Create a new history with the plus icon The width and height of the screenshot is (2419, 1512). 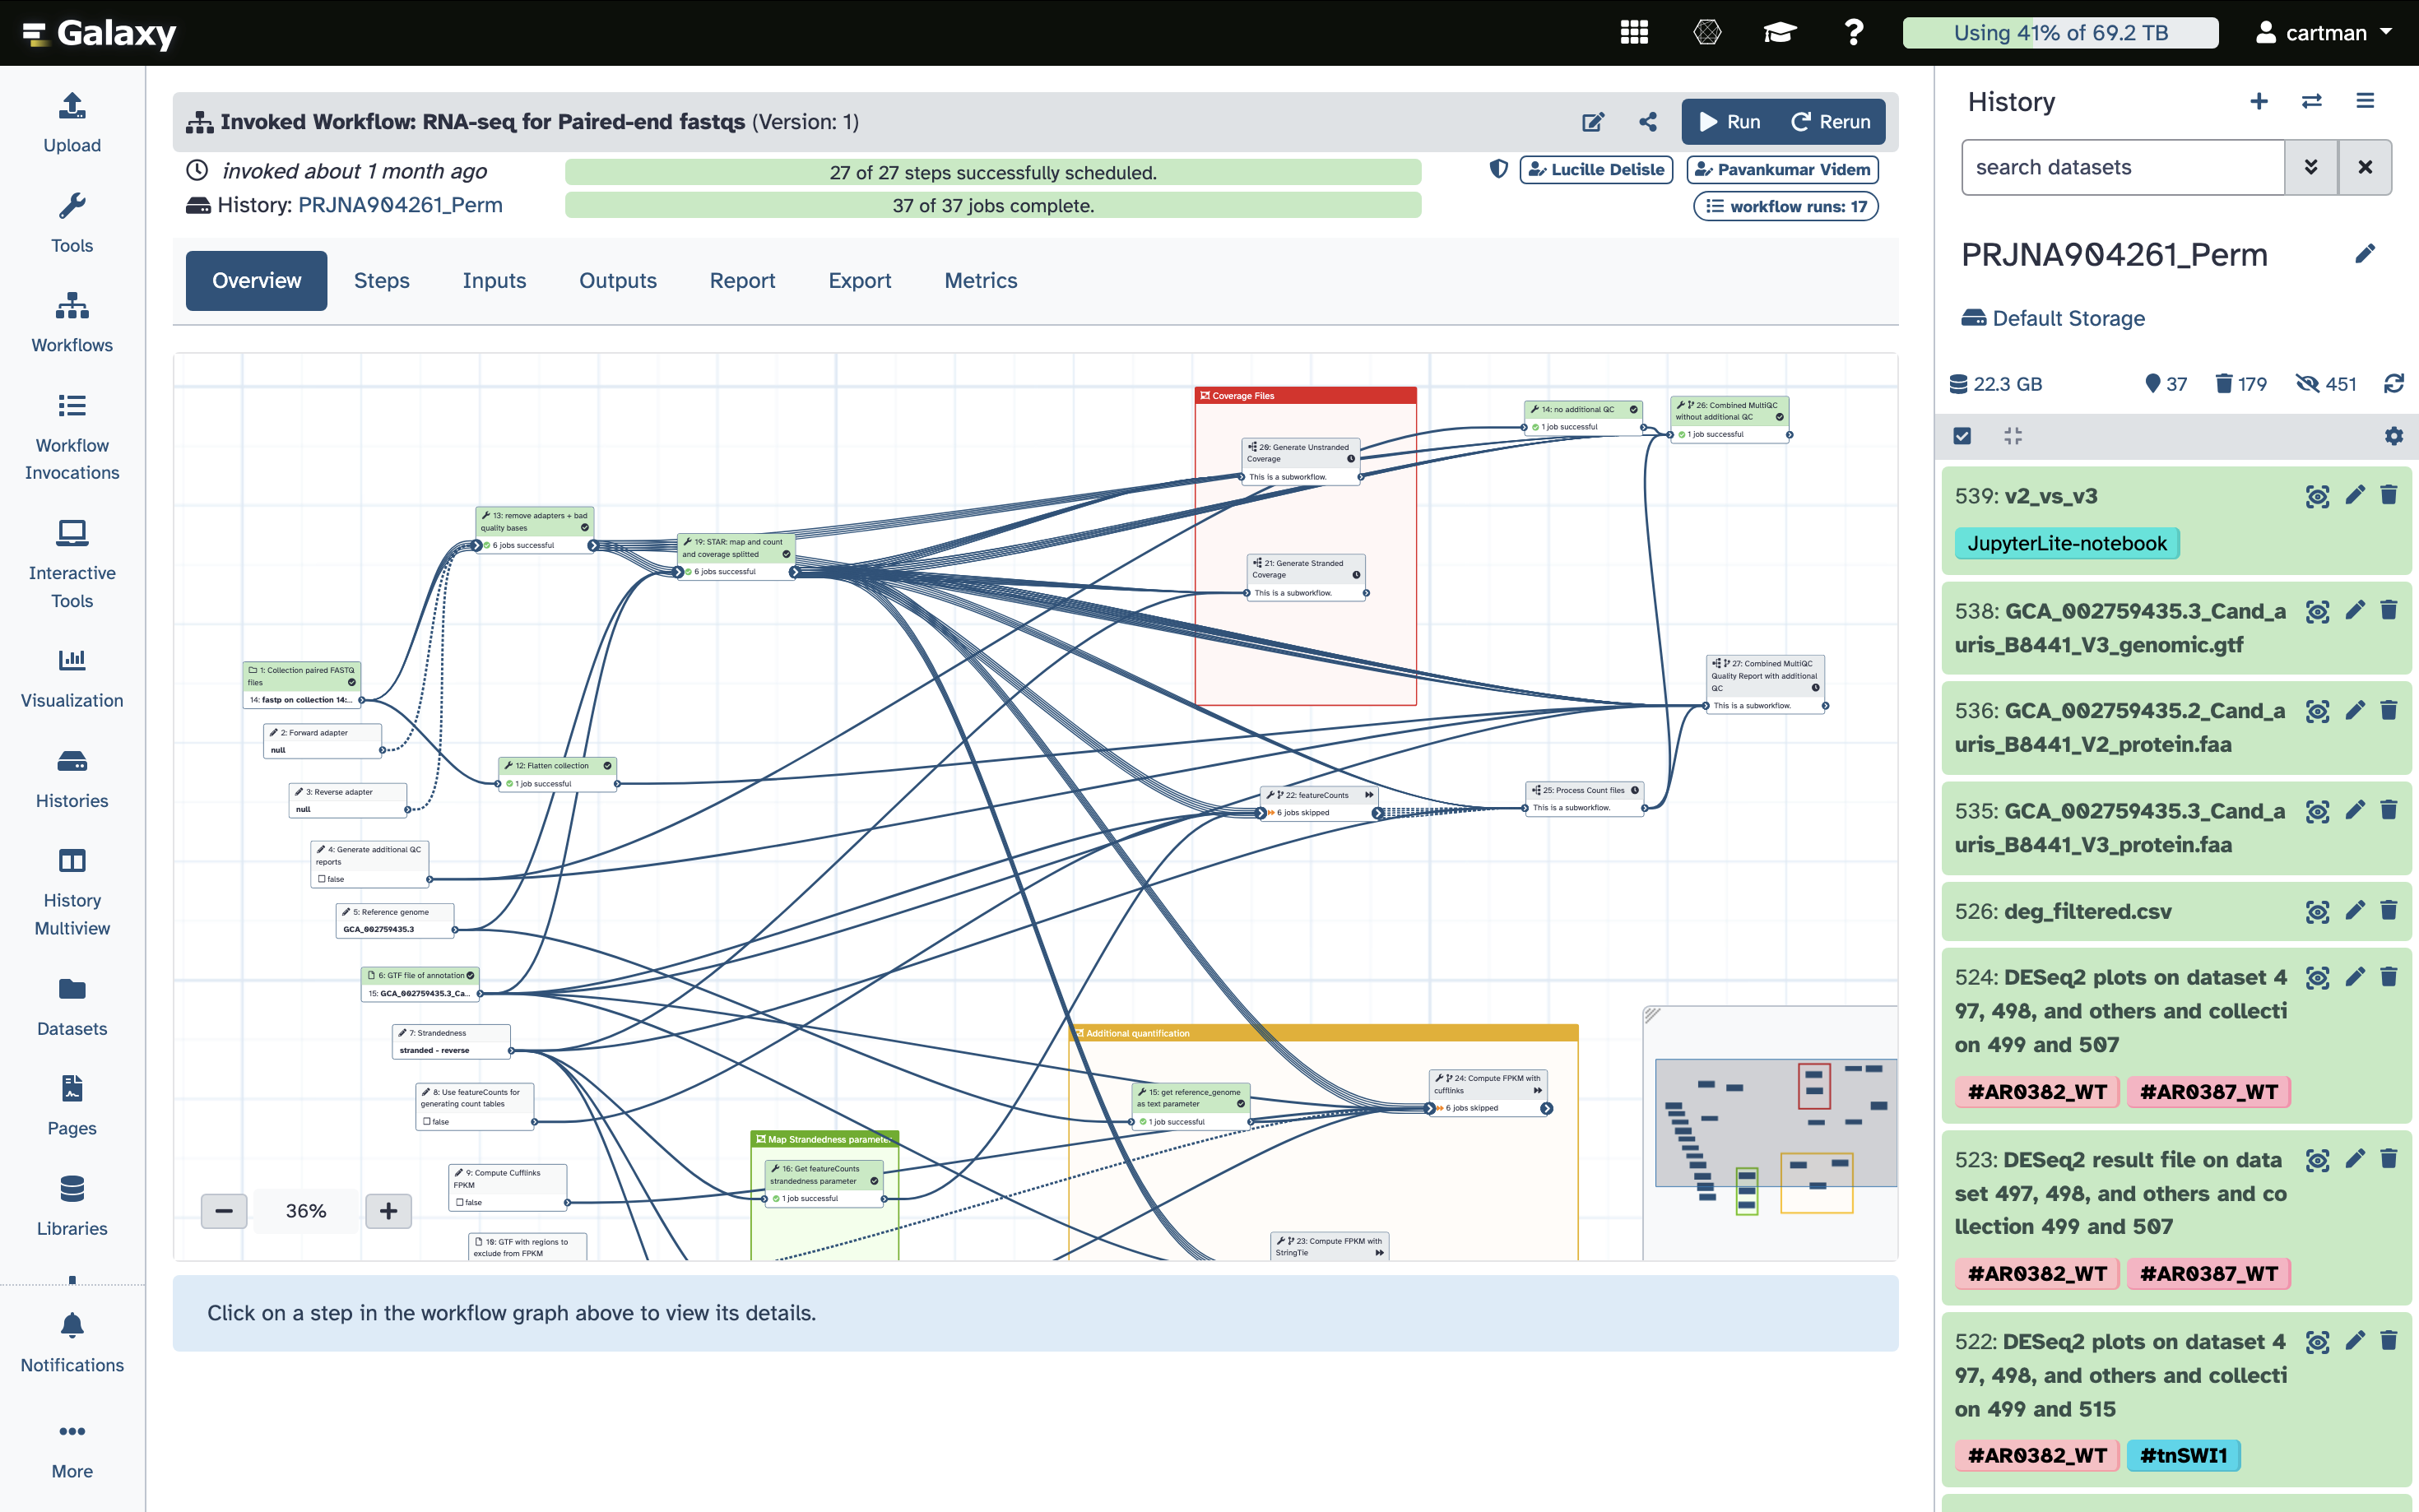(2259, 101)
